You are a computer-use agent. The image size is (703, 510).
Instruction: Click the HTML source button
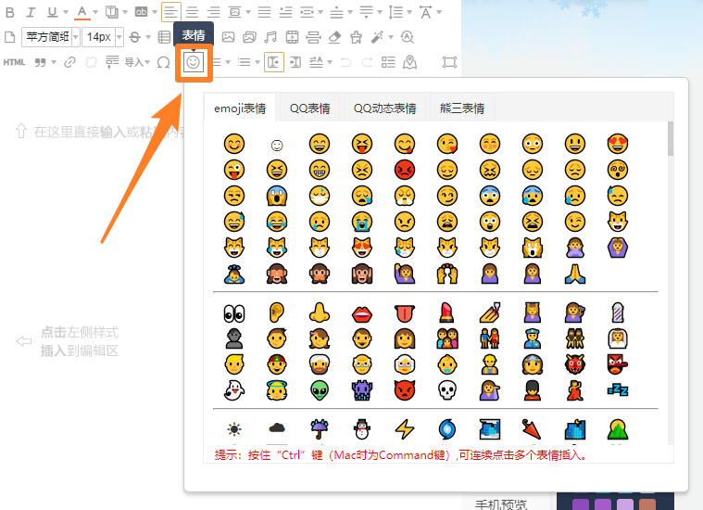pos(14,62)
